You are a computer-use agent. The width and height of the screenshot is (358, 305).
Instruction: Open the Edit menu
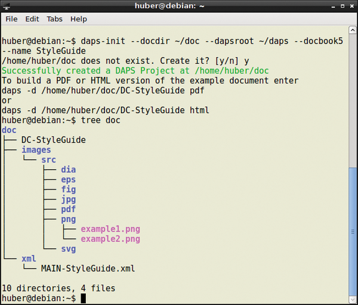point(32,19)
